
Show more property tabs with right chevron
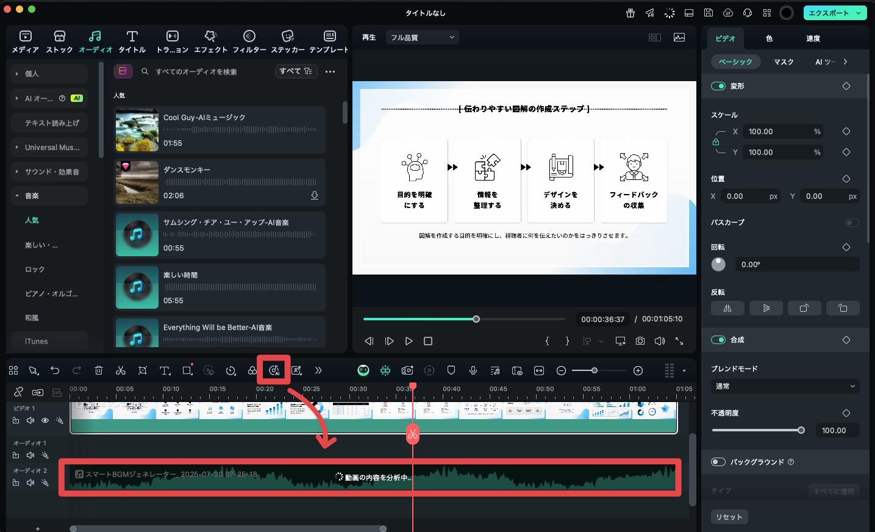[846, 62]
